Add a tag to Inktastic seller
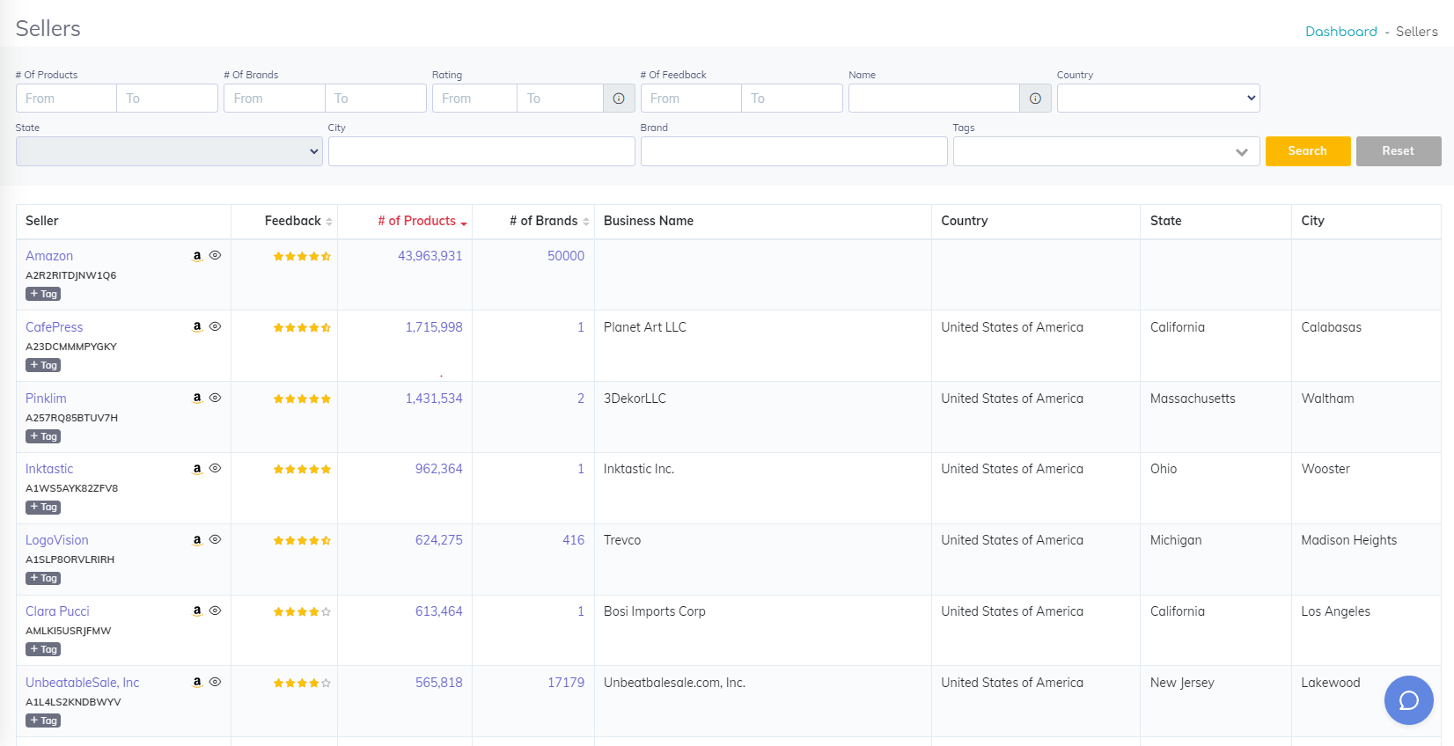The height and width of the screenshot is (746, 1454). (x=43, y=507)
